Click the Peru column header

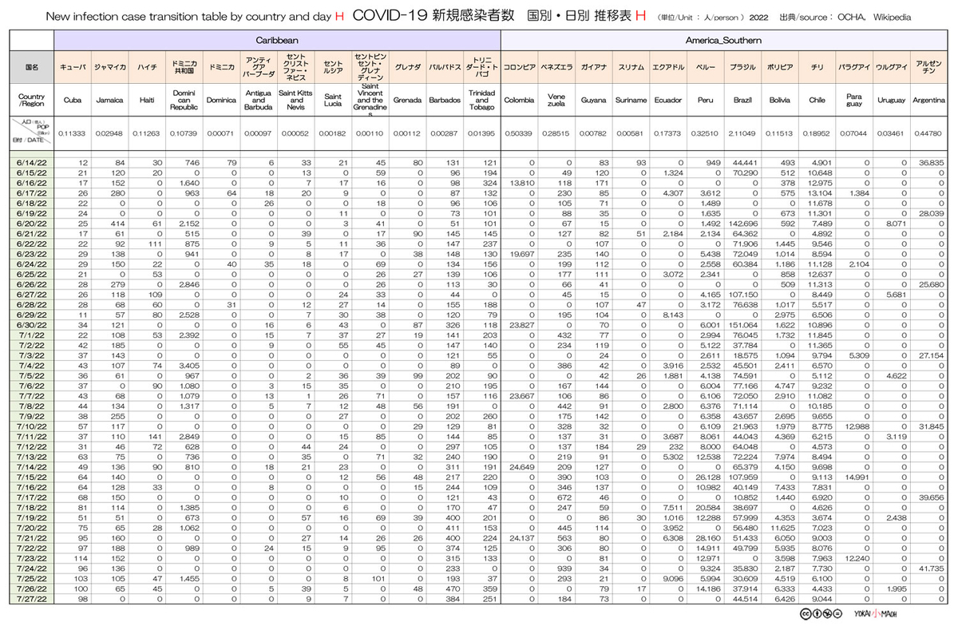click(x=705, y=101)
